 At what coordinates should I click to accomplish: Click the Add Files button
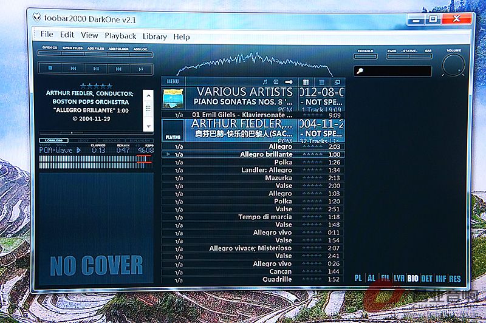pos(96,54)
